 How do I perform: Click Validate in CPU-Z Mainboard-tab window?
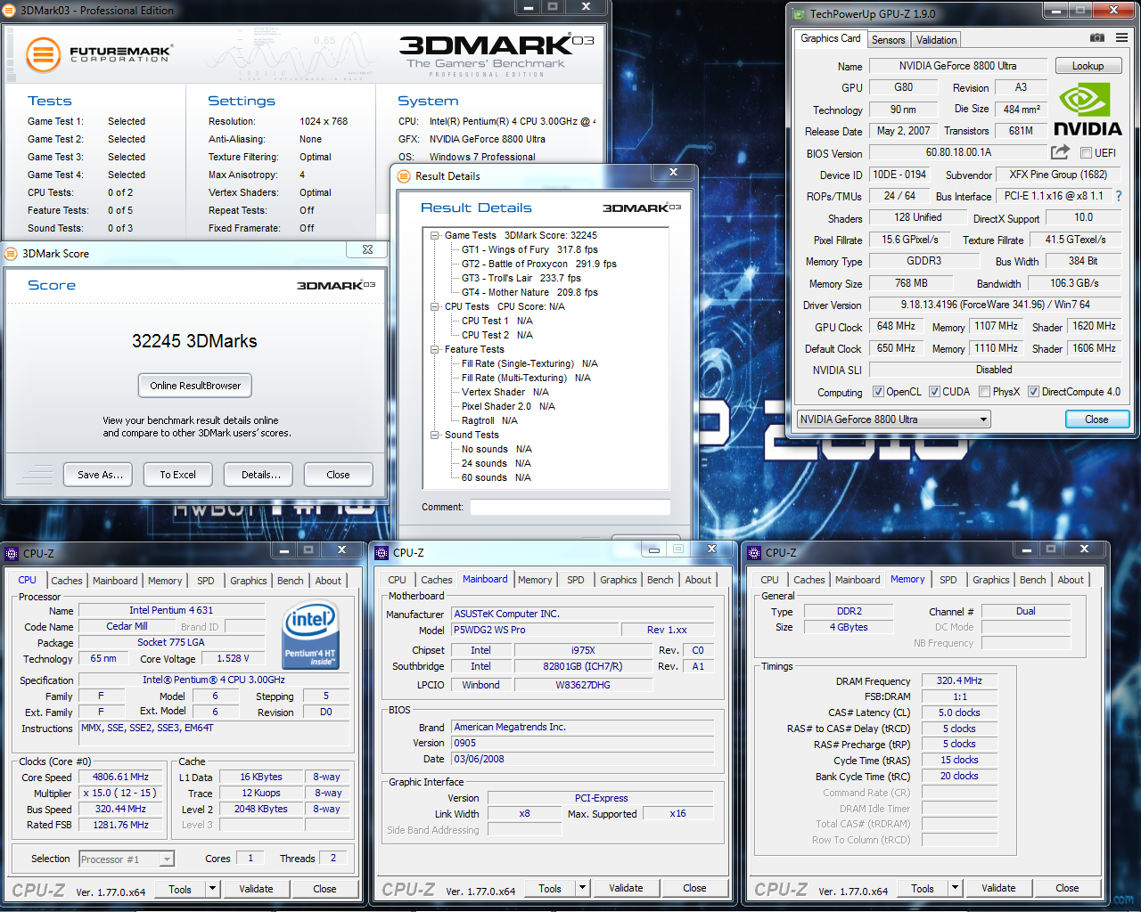tap(626, 888)
